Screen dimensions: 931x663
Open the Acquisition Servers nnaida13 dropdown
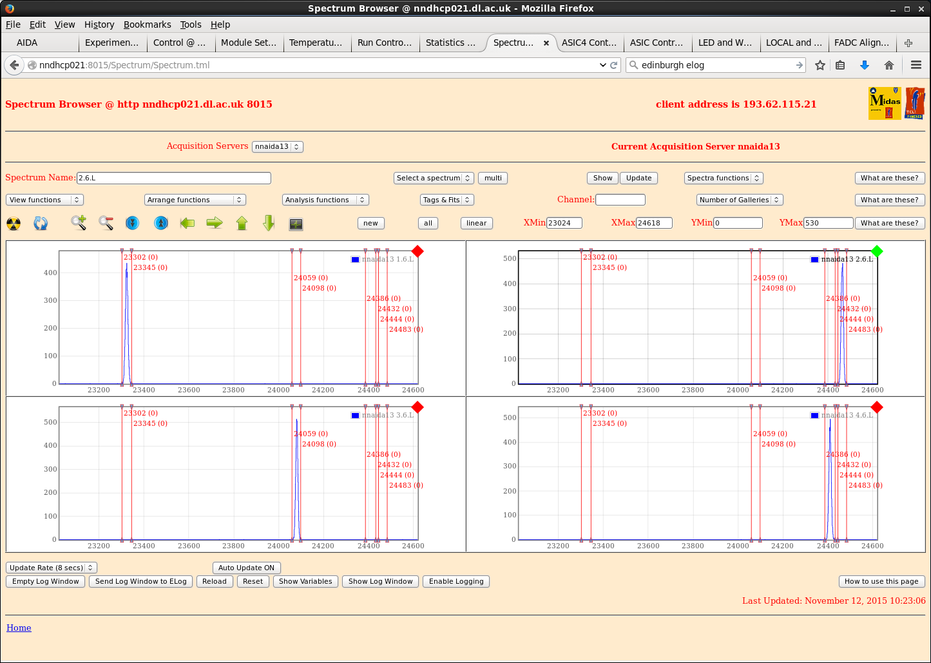[277, 146]
